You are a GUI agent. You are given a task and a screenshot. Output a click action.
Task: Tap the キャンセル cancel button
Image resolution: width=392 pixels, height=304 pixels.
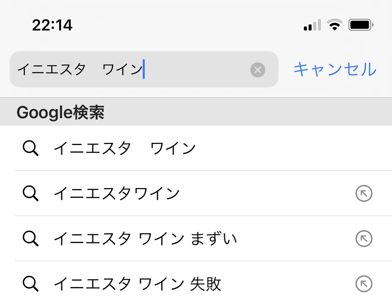pyautogui.click(x=335, y=69)
